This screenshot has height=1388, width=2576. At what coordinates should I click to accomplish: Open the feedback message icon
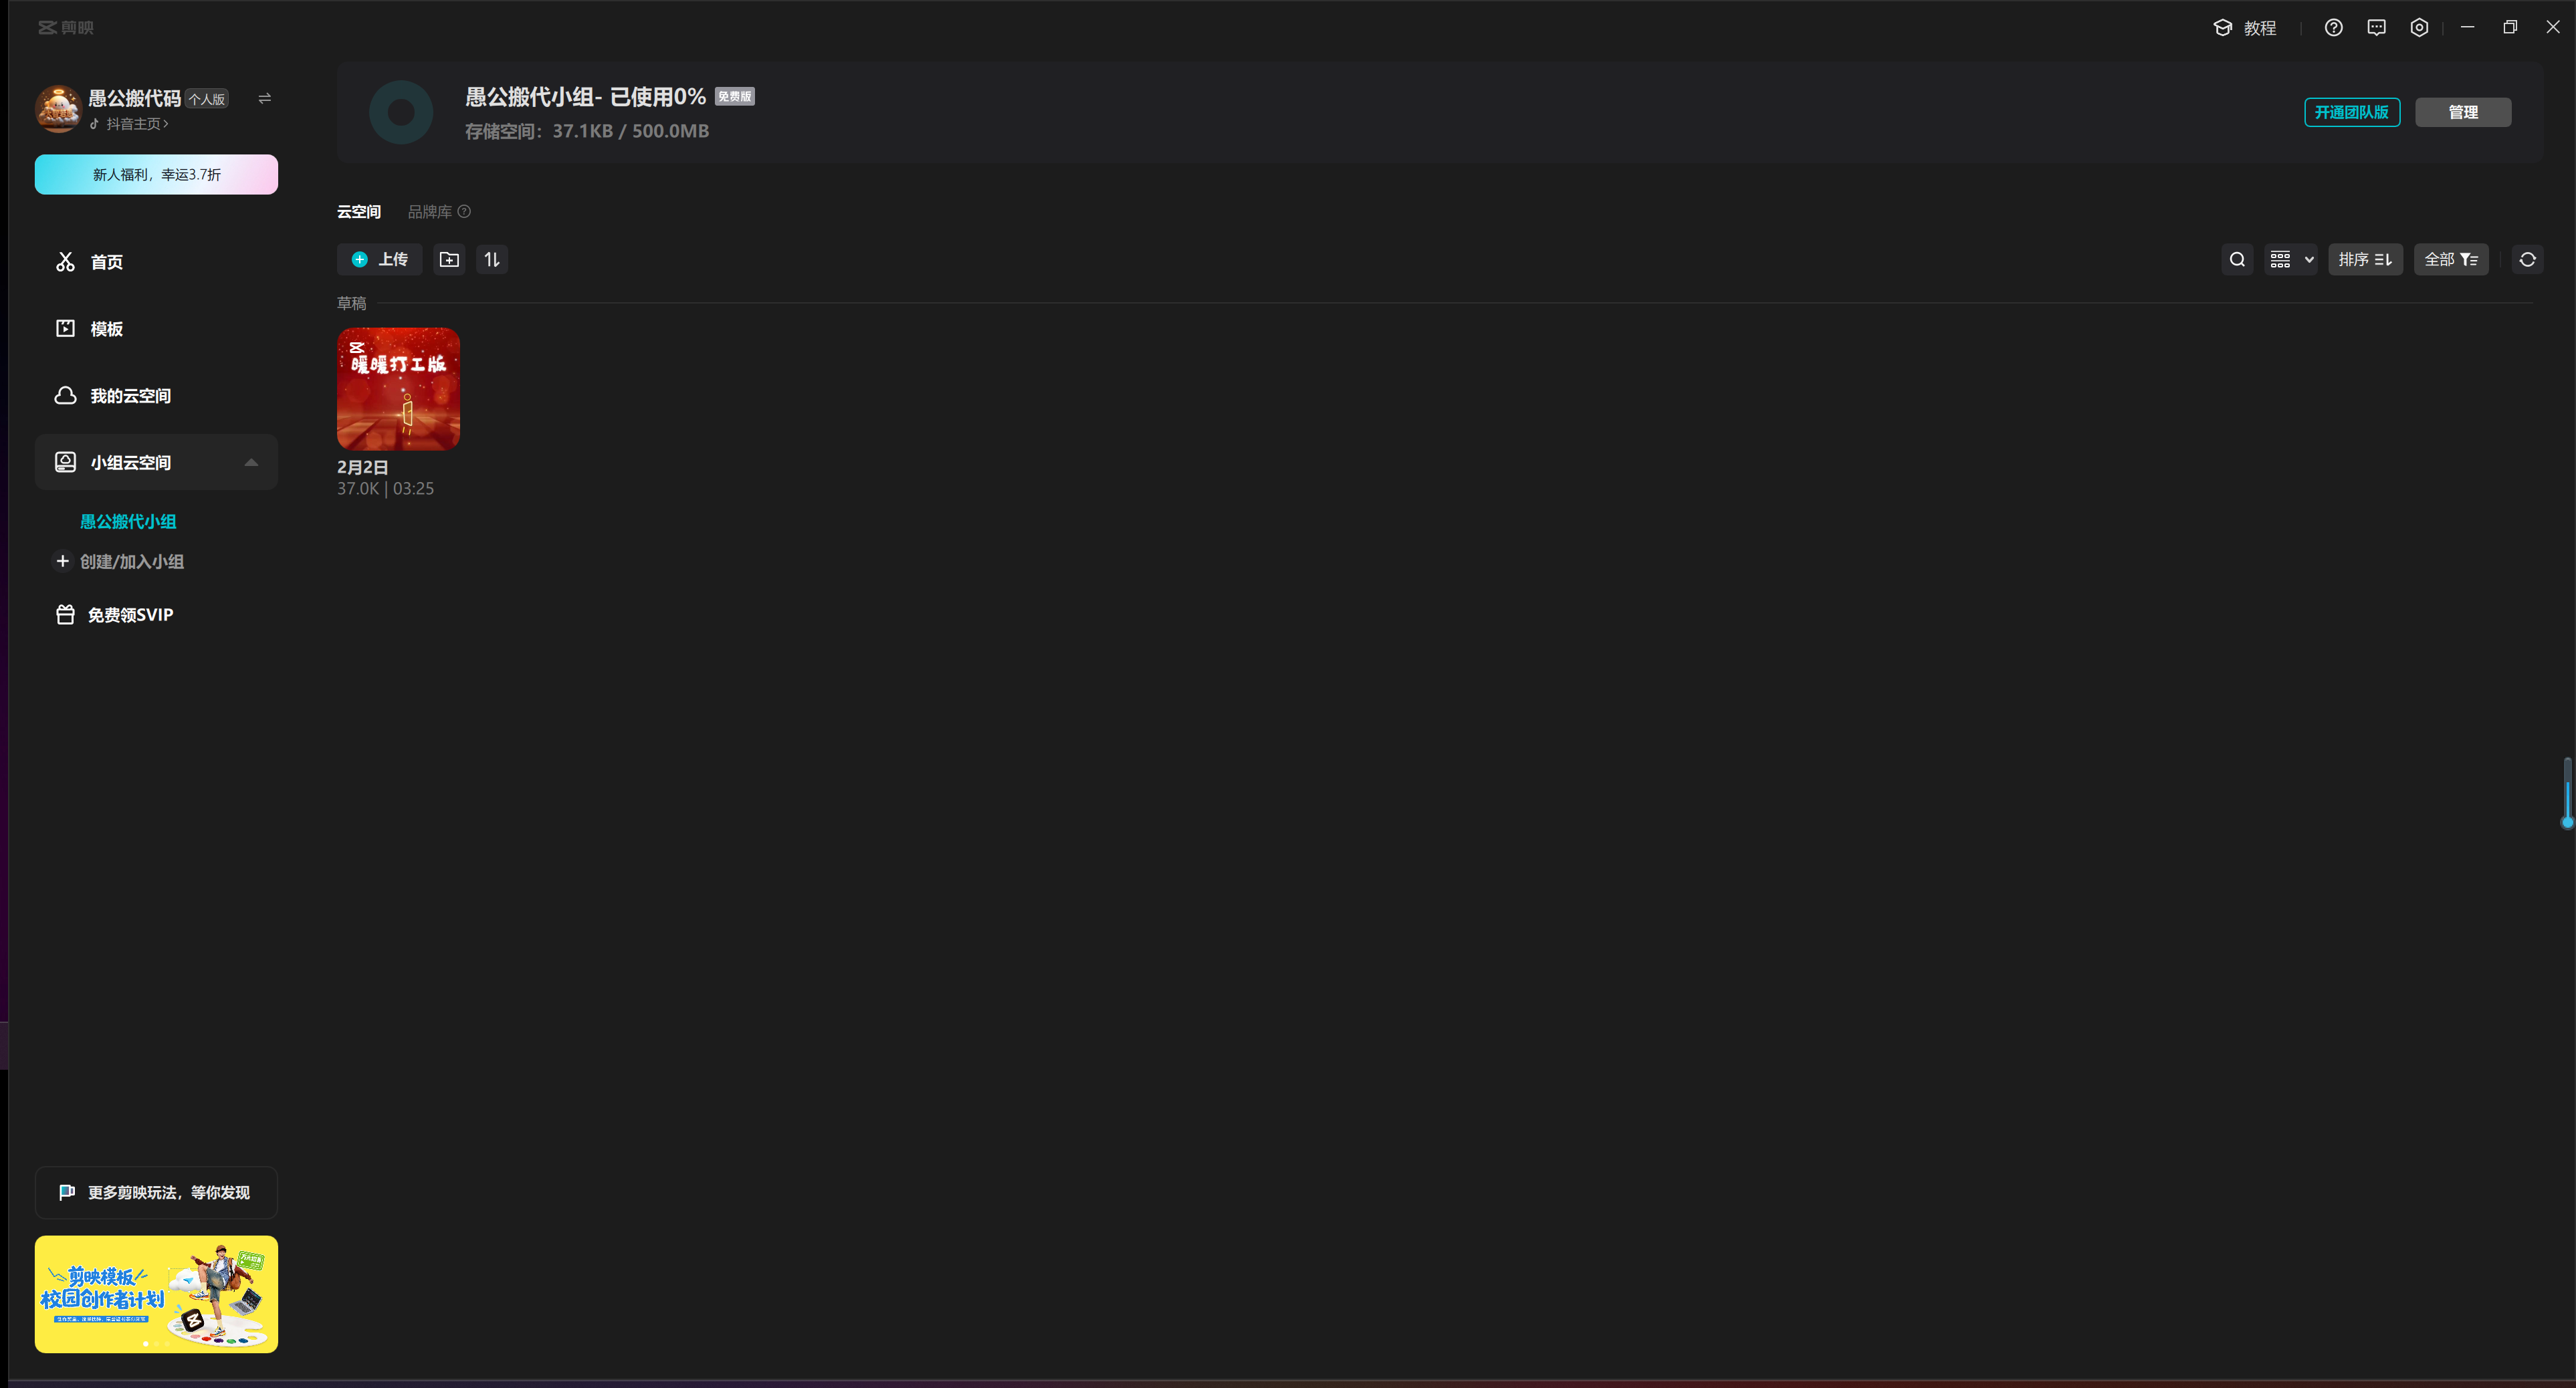pos(2376,28)
